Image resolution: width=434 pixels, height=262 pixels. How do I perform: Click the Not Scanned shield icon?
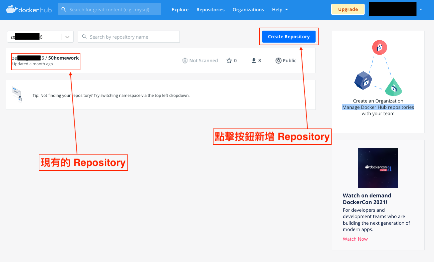[185, 61]
